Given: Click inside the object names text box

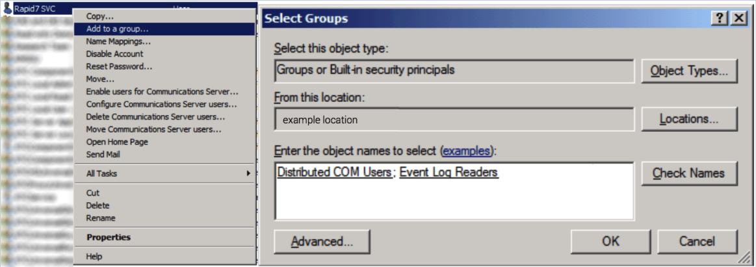Looking at the screenshot, I should (x=454, y=198).
